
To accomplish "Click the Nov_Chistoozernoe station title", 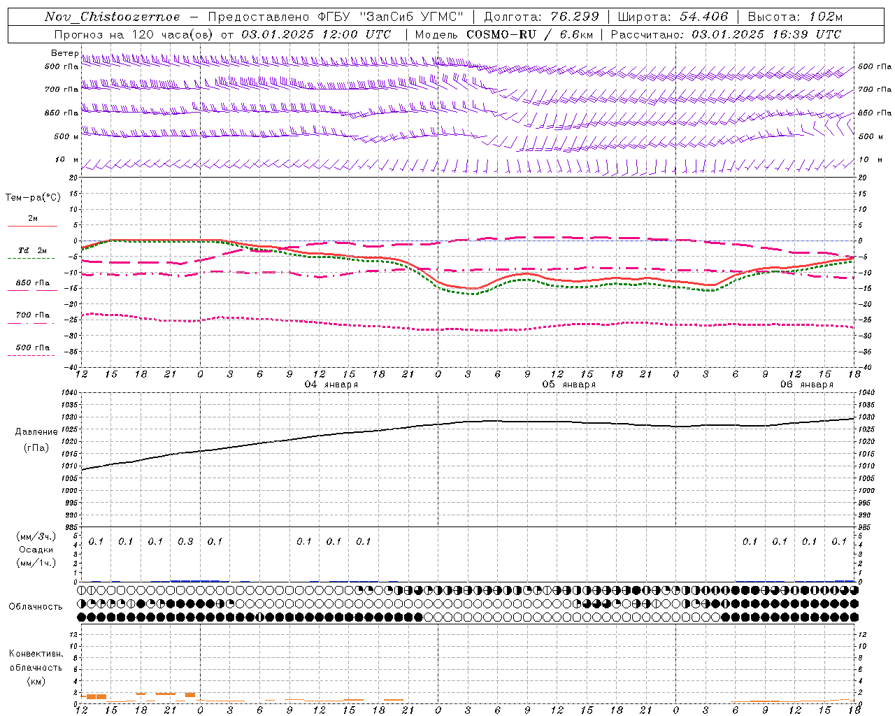I will click(x=112, y=17).
